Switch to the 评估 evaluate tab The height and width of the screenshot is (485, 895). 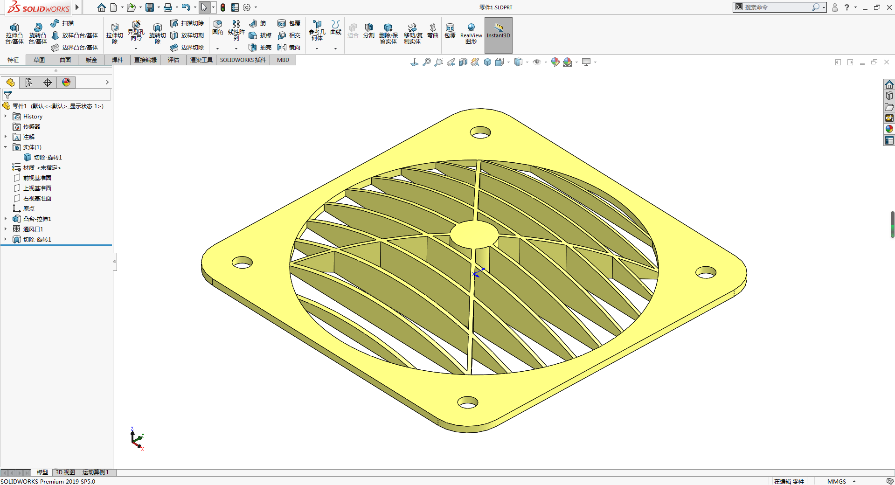173,60
